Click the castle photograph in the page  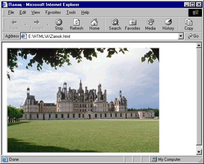[83, 100]
